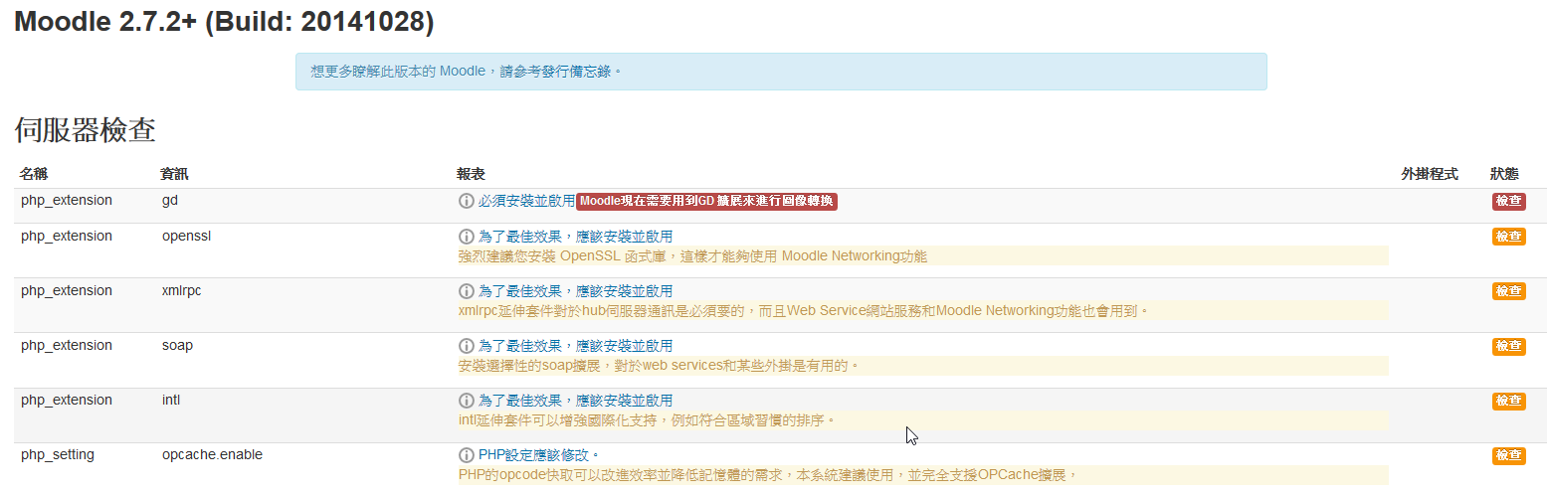Click the red GD extension warning label
This screenshot has width=1547, height=495.
pos(707,201)
